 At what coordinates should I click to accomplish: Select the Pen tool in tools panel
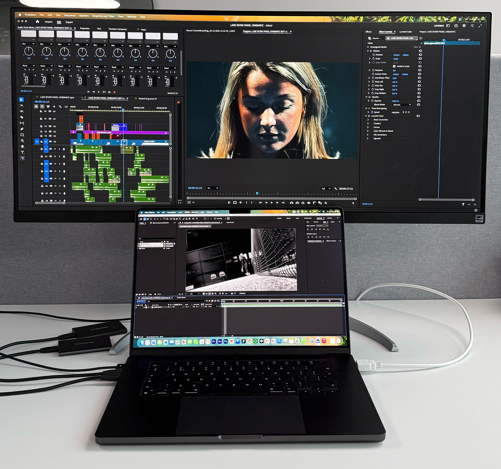(22, 129)
